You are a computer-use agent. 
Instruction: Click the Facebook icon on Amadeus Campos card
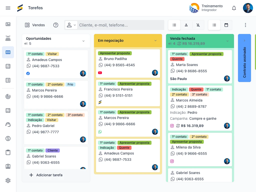click(28, 73)
